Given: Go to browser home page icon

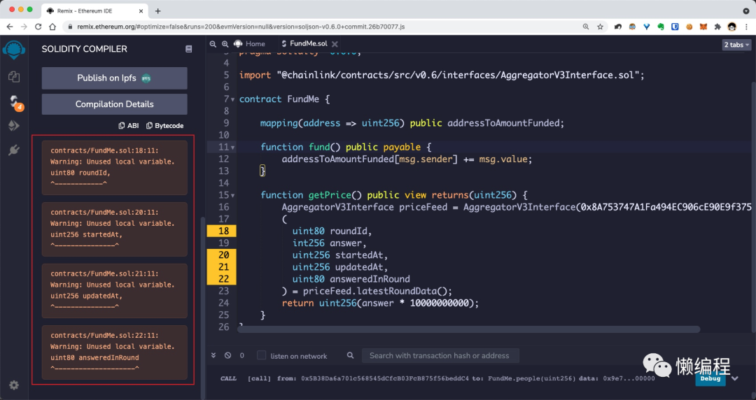Looking at the screenshot, I should [52, 27].
